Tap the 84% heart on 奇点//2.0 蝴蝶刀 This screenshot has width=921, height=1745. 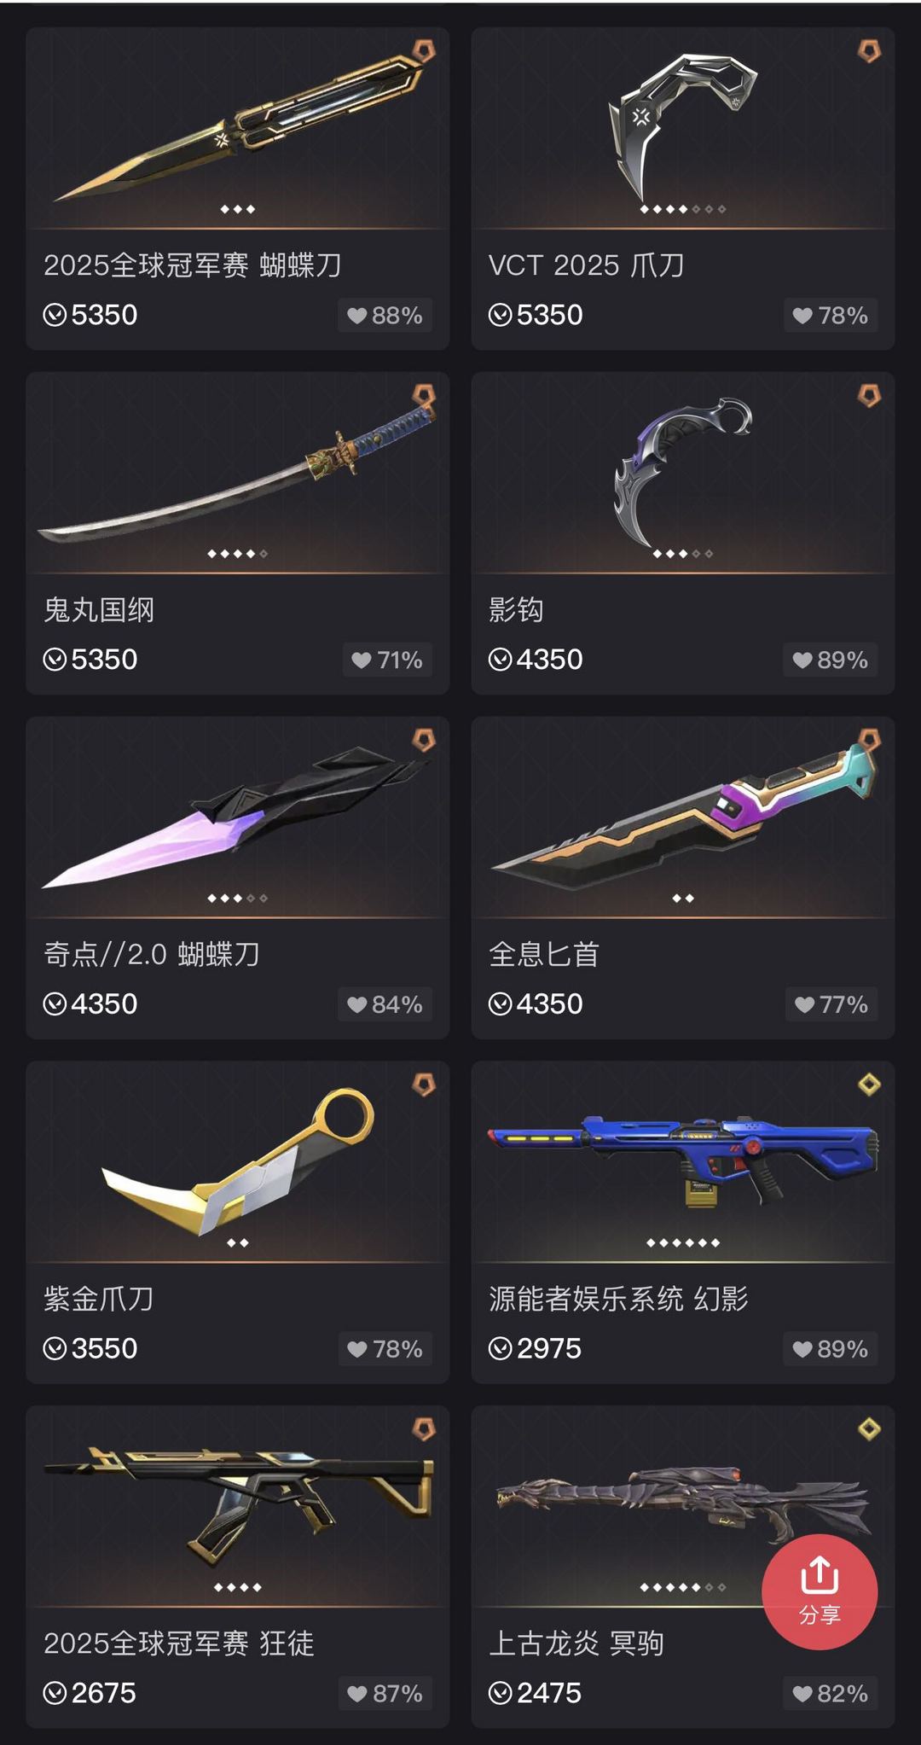(385, 1004)
